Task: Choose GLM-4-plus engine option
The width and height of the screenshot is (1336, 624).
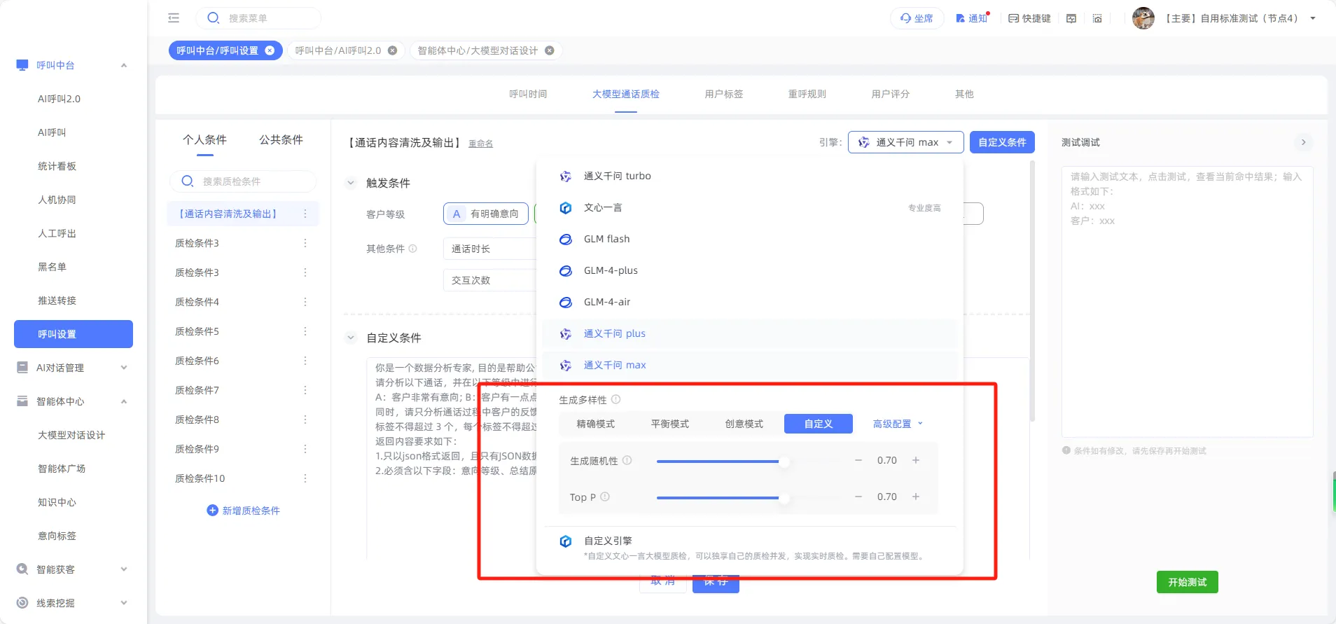Action: 749,270
